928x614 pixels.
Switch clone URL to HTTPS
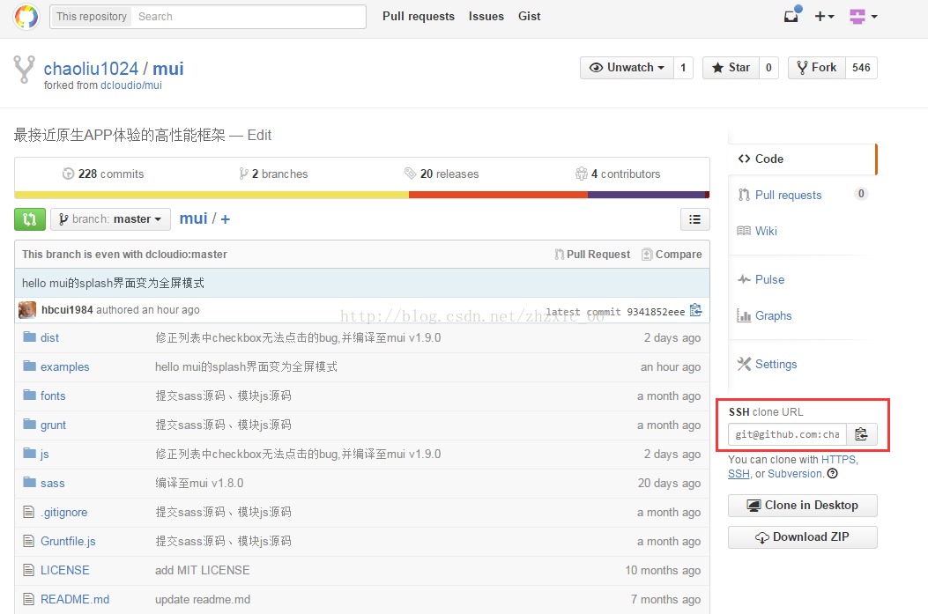point(838,459)
